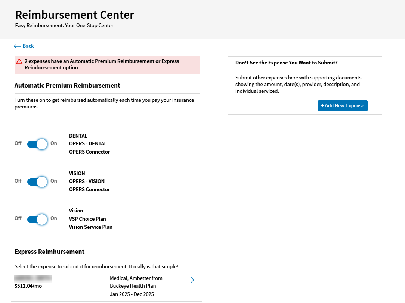405x303 pixels.
Task: Click the red warning triangle icon
Action: click(19, 61)
